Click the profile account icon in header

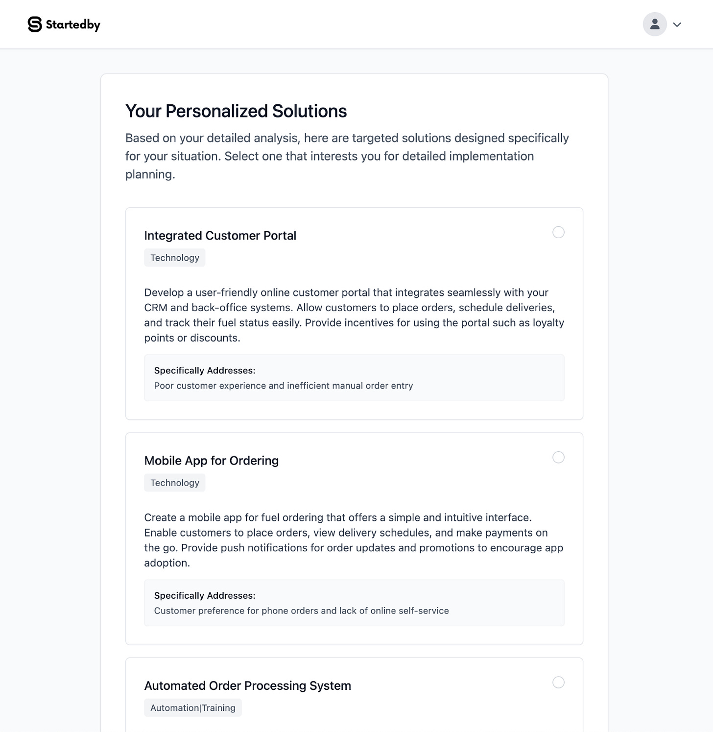[x=655, y=24]
